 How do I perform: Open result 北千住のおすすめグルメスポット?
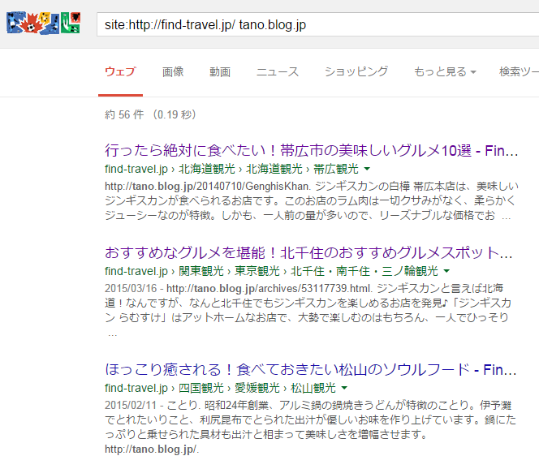308,252
